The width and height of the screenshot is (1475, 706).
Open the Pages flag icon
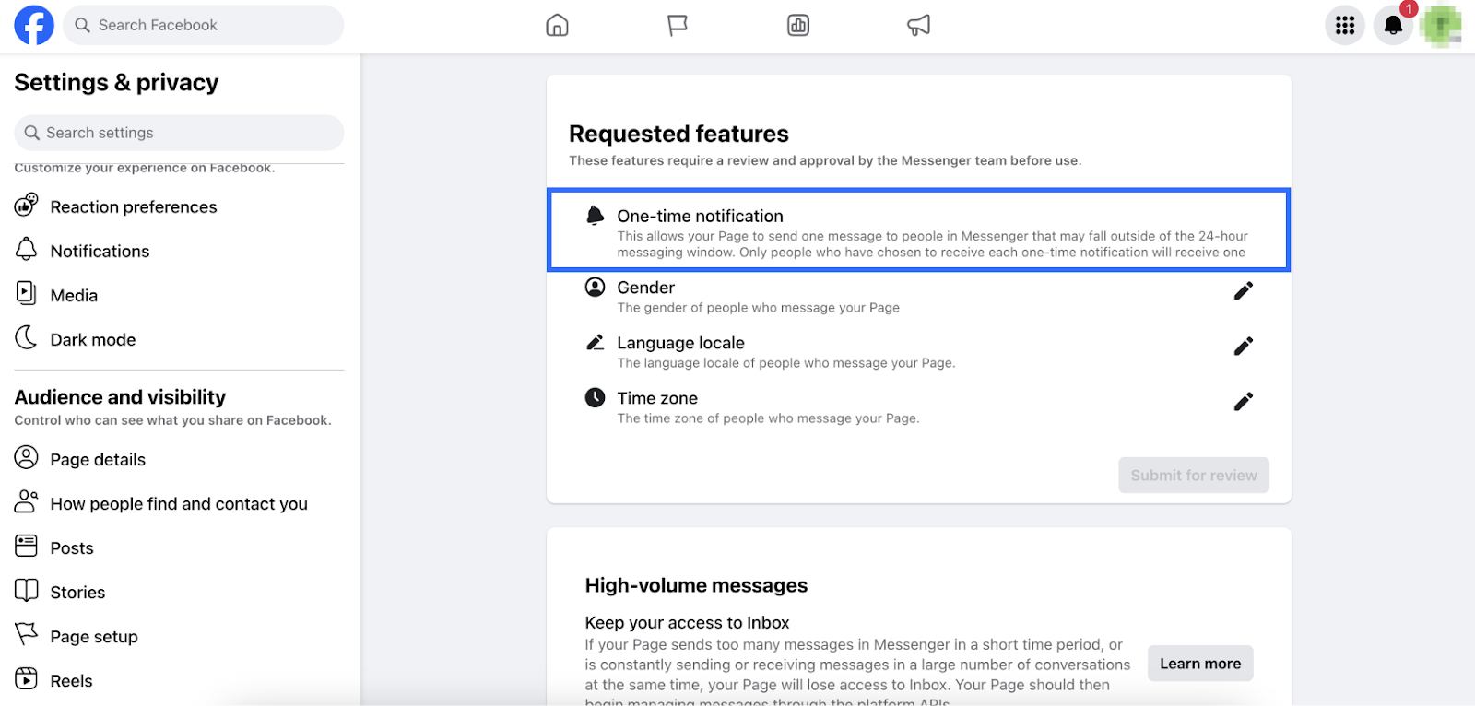pos(678,25)
